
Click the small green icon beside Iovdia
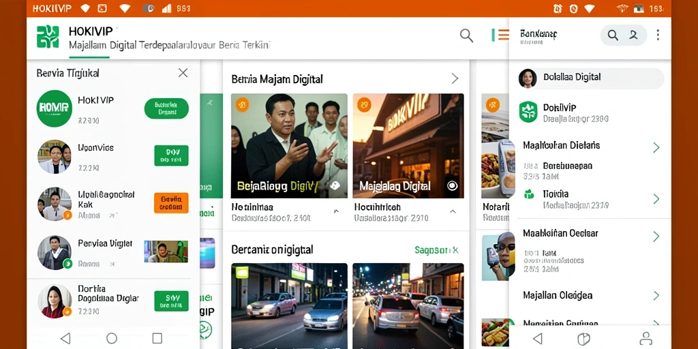click(529, 194)
